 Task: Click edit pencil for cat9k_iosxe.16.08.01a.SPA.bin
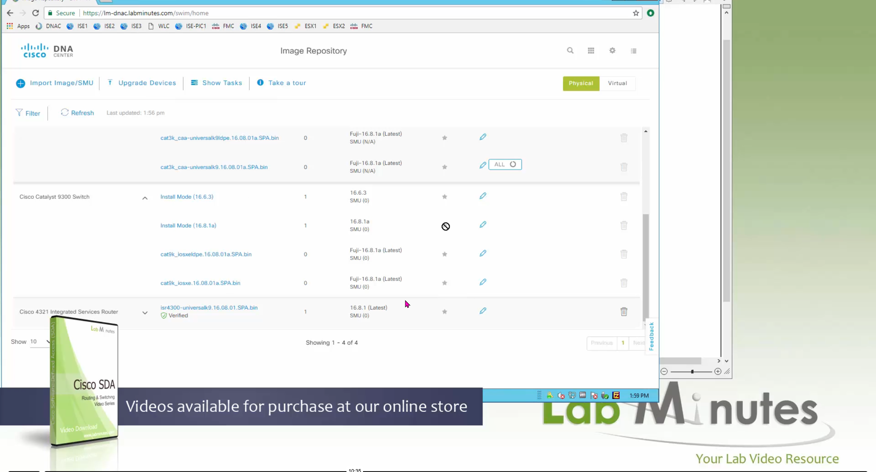pyautogui.click(x=482, y=282)
